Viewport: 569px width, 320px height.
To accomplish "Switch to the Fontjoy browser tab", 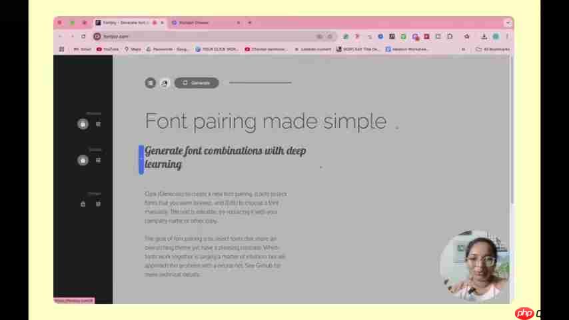I will coord(127,23).
